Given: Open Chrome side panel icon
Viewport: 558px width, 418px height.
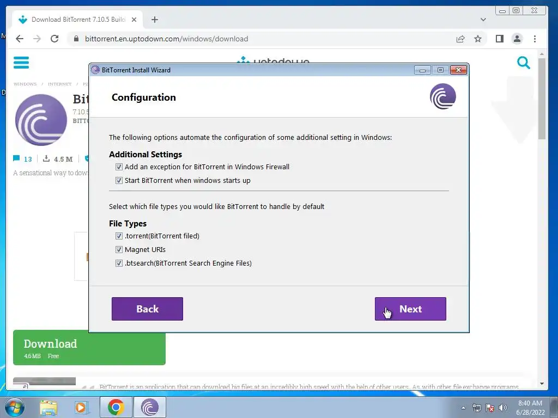Looking at the screenshot, I should [500, 39].
